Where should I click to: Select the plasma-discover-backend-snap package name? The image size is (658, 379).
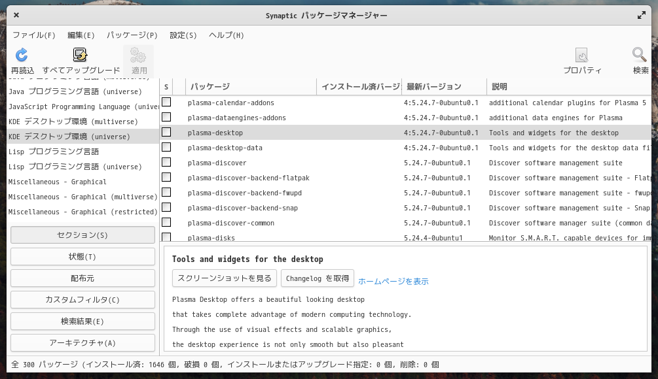click(242, 208)
